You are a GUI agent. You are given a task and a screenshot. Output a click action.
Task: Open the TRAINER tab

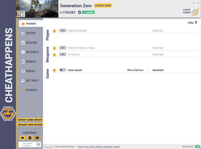[31, 23]
